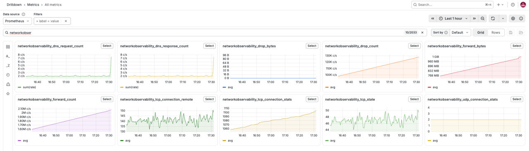
Task: Switch layout to Rows view
Action: [x=496, y=33]
